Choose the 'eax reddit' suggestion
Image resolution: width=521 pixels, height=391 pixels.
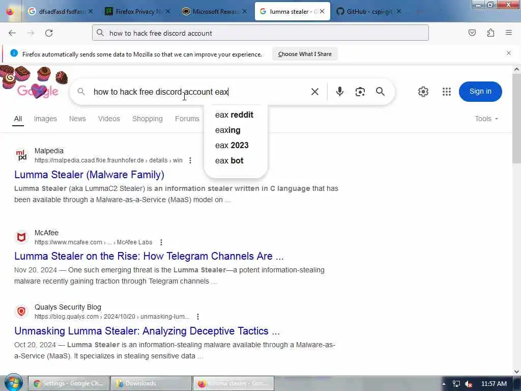click(236, 115)
